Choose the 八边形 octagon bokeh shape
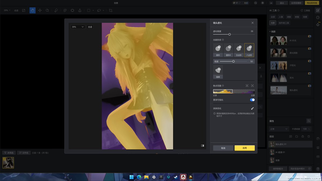Image resolution: width=322 pixels, height=181 pixels. pyautogui.click(x=249, y=50)
